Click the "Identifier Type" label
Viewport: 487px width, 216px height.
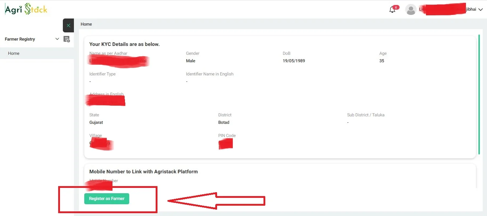pyautogui.click(x=102, y=74)
